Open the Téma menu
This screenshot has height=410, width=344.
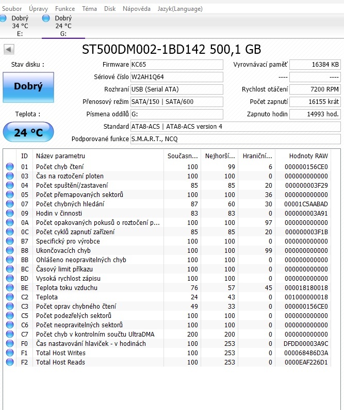(89, 9)
